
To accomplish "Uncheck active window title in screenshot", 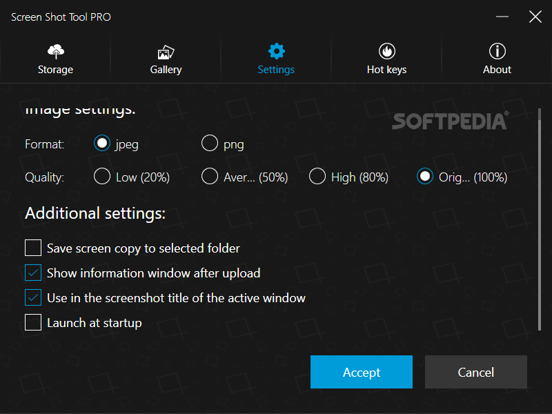I will click(x=32, y=297).
